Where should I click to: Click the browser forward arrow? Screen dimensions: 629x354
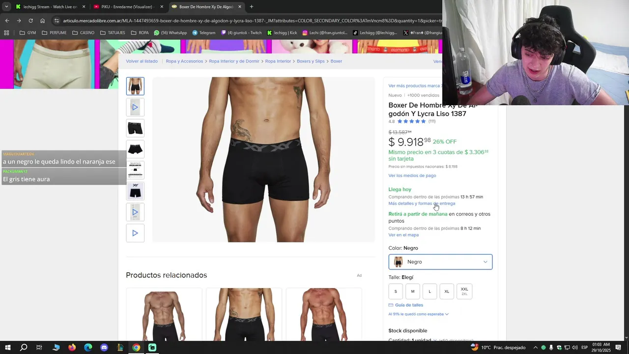click(x=19, y=21)
